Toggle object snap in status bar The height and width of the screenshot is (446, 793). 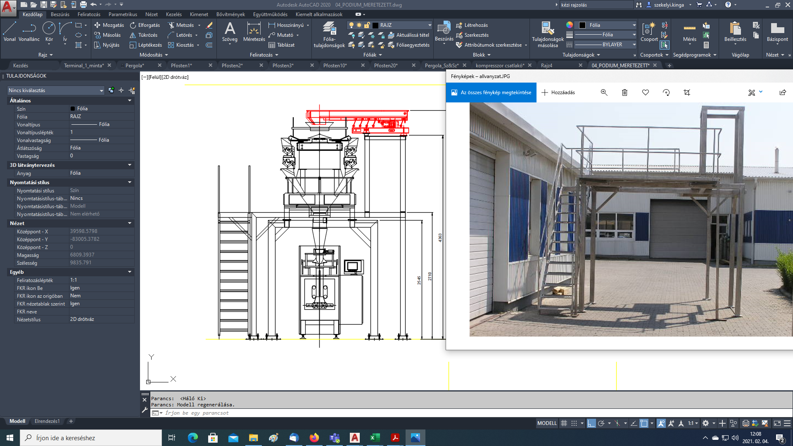[x=644, y=423]
